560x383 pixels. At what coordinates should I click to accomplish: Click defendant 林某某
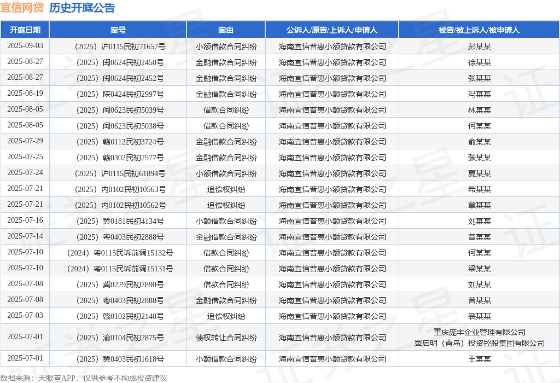pyautogui.click(x=479, y=110)
